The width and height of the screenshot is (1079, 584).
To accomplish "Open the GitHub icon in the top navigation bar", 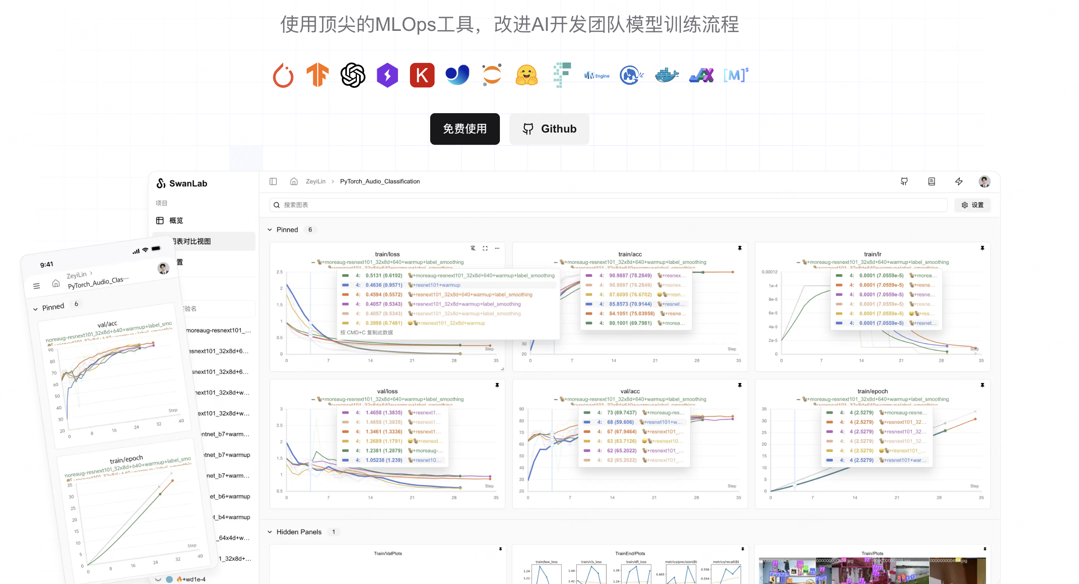I will [x=904, y=181].
